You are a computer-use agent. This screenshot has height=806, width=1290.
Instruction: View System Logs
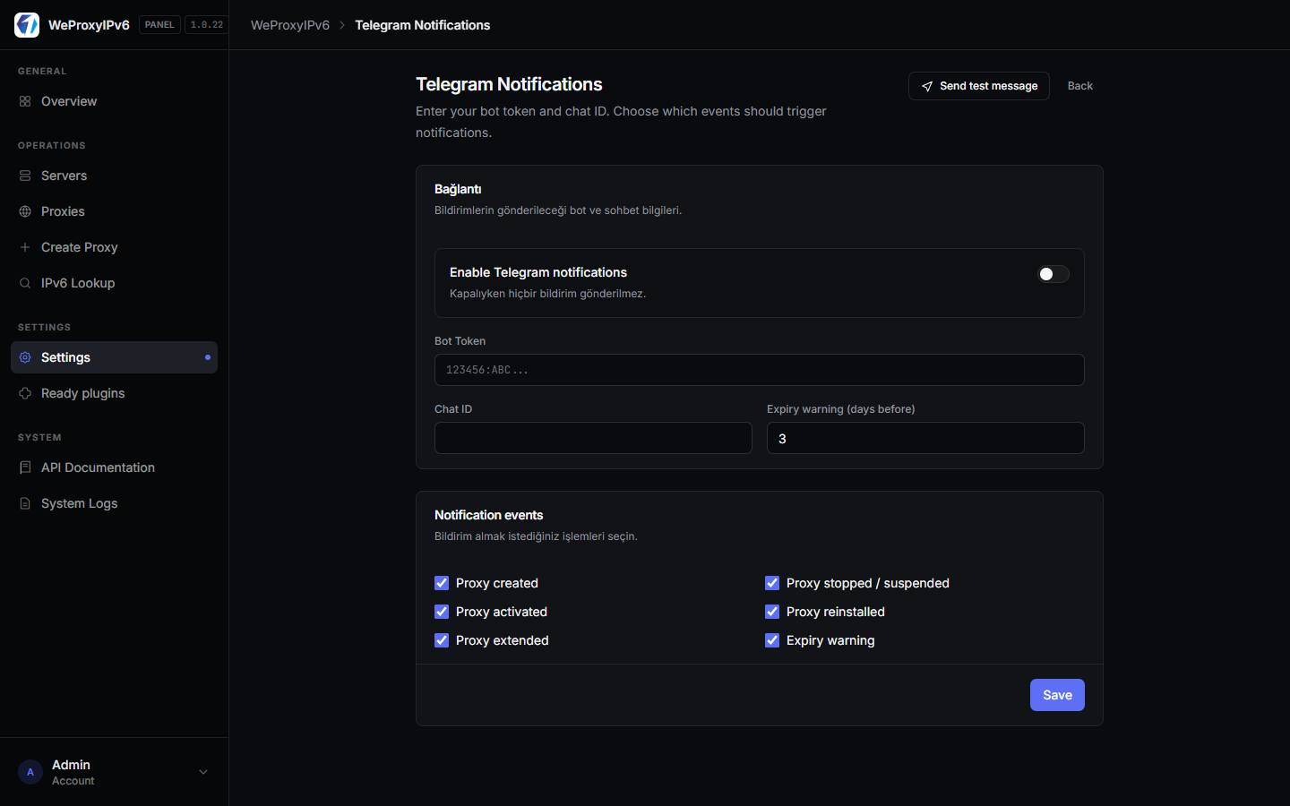point(114,503)
